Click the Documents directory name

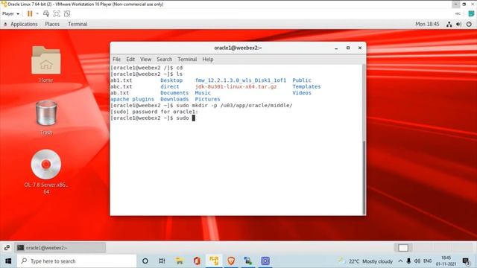174,93
